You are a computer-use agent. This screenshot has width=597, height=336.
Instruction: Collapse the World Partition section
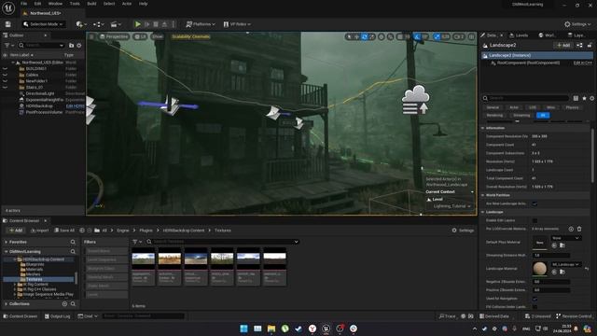pos(483,195)
